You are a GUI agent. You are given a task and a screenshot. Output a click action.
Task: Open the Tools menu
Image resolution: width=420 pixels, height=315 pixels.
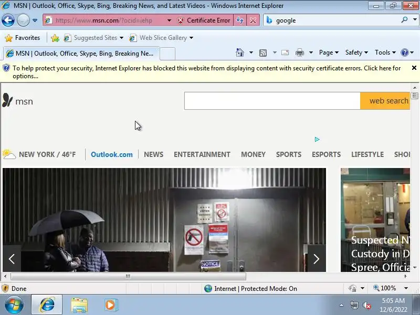pyautogui.click(x=385, y=52)
